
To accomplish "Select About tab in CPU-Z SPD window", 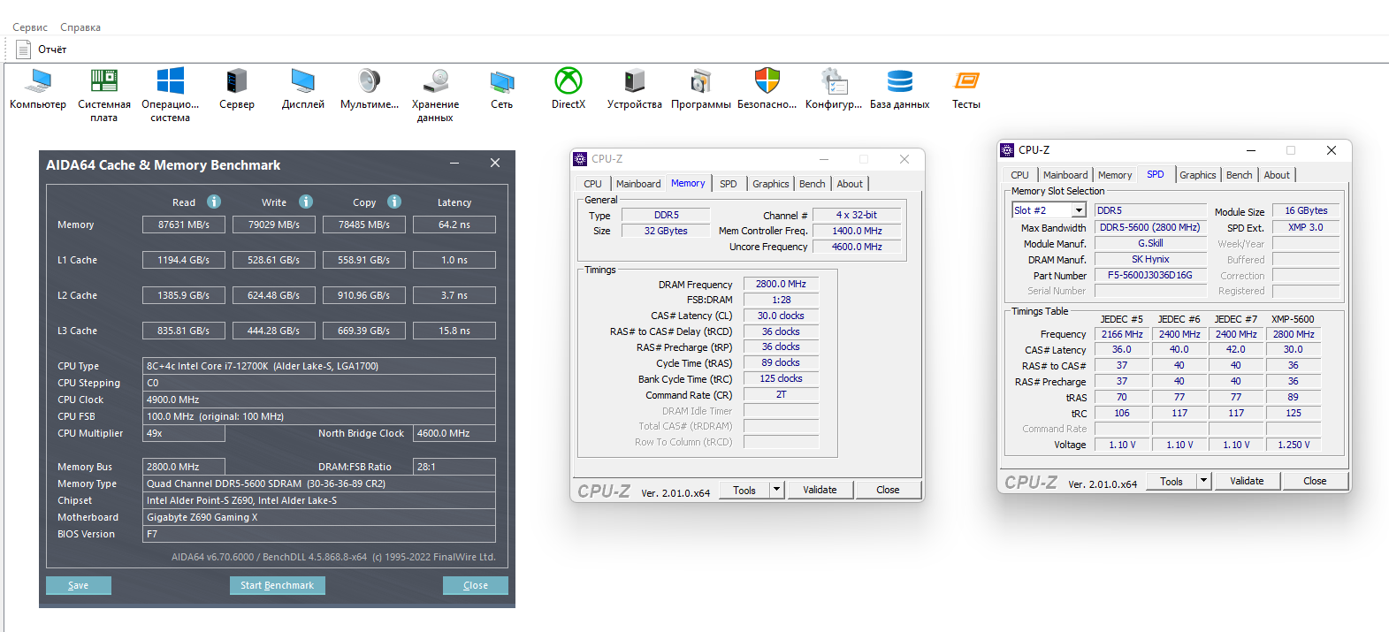I will coord(1277,175).
